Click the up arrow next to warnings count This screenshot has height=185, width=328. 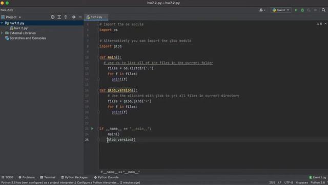point(325,24)
